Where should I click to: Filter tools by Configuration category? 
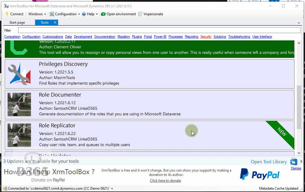[x=31, y=37]
